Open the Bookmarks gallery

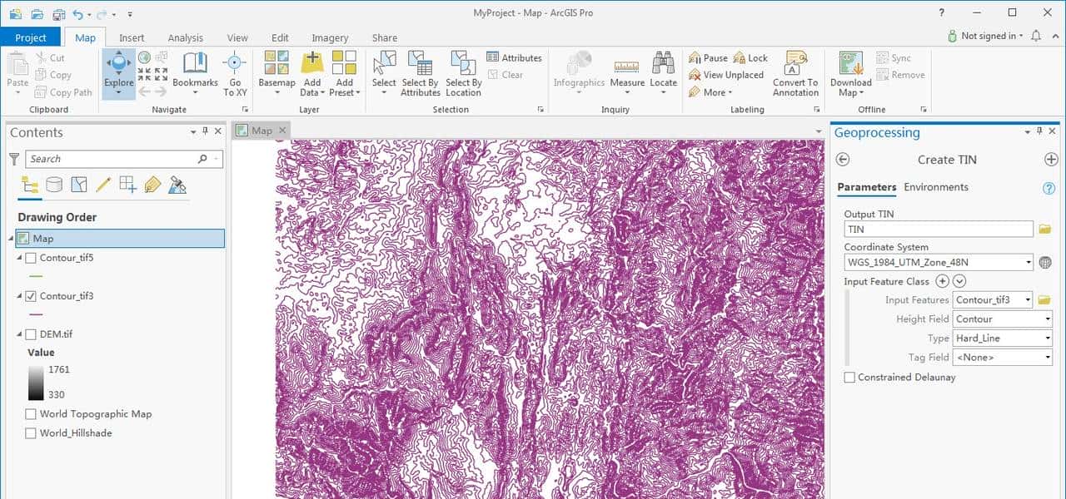pyautogui.click(x=194, y=73)
